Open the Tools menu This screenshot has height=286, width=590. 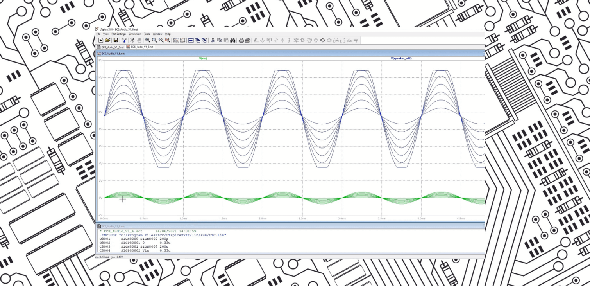click(x=147, y=34)
